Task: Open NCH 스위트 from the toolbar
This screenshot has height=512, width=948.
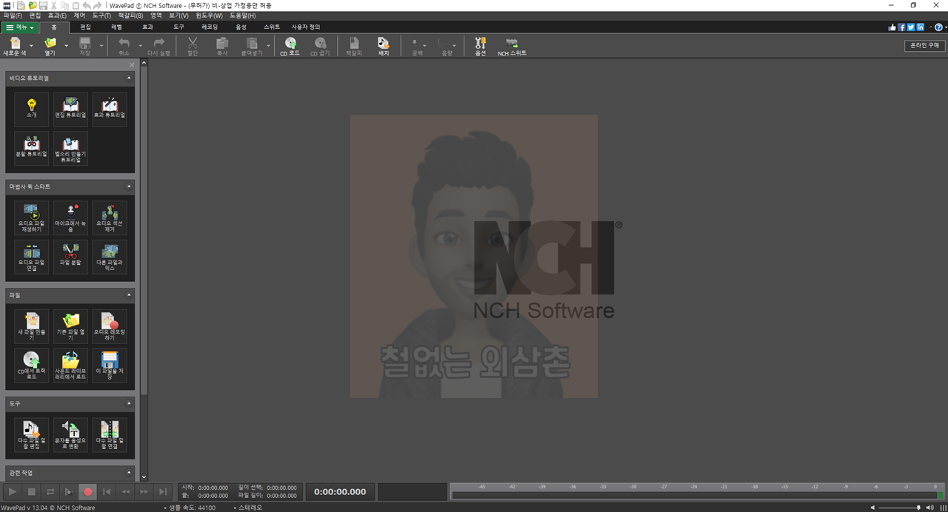Action: pyautogui.click(x=512, y=47)
